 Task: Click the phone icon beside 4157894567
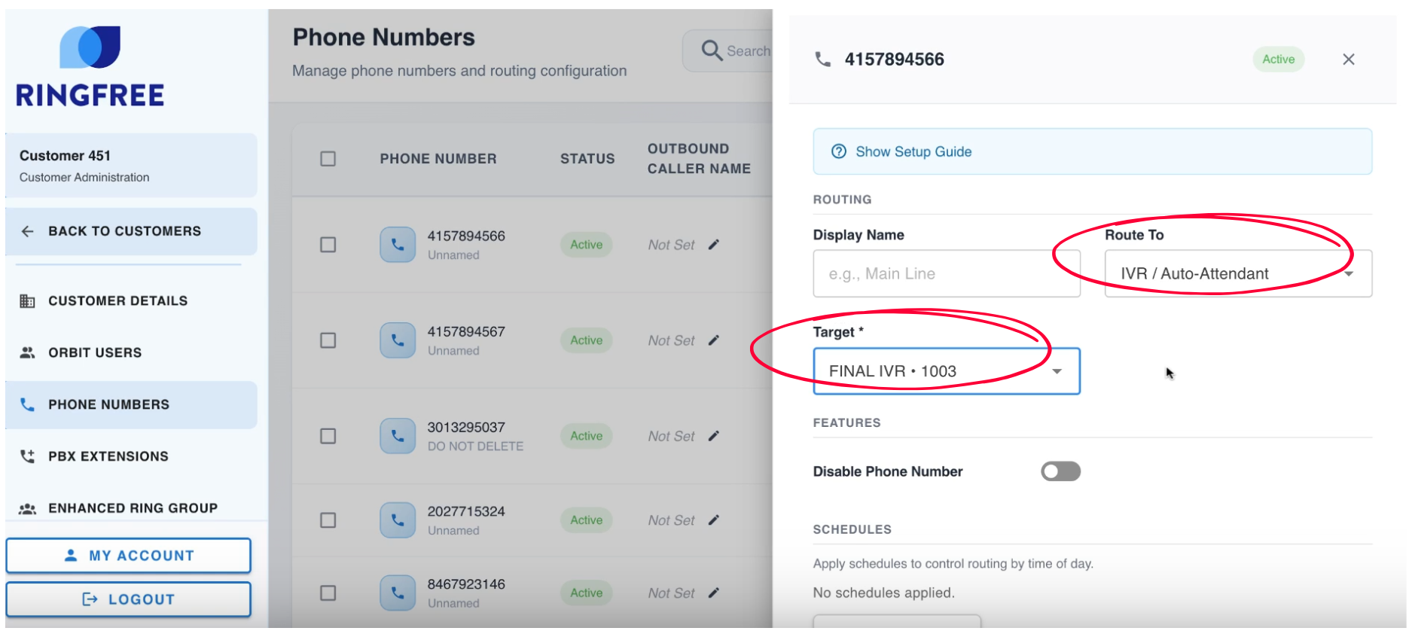pyautogui.click(x=398, y=340)
